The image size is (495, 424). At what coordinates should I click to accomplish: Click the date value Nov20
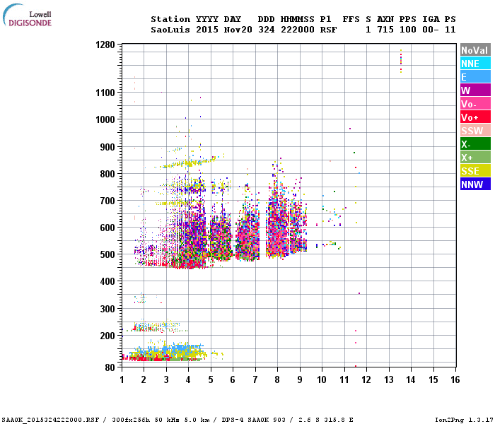pos(238,30)
